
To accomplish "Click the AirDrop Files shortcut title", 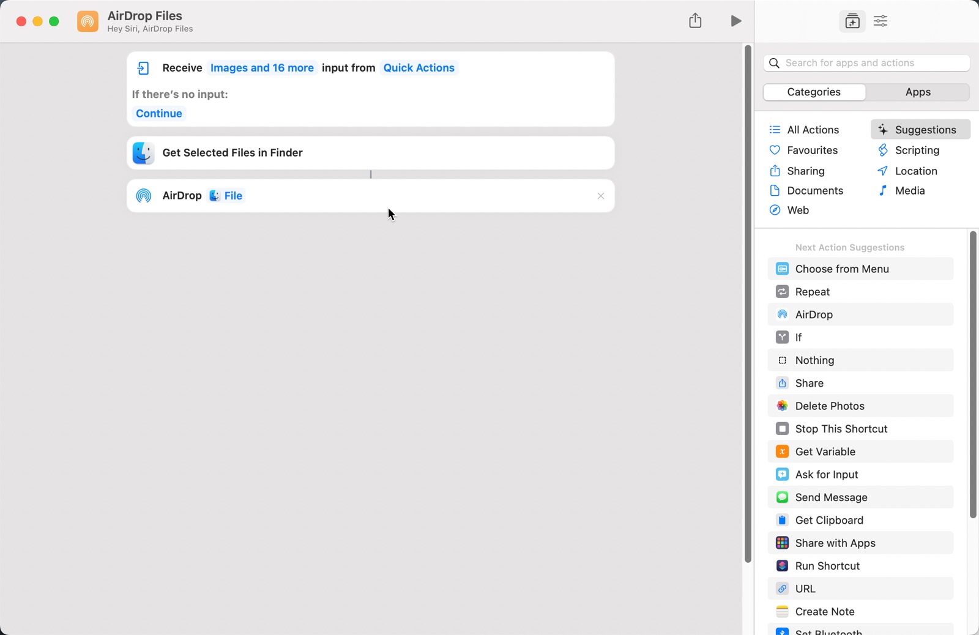I will [x=145, y=16].
